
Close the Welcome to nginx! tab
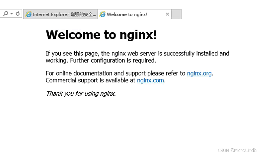pyautogui.click(x=167, y=14)
